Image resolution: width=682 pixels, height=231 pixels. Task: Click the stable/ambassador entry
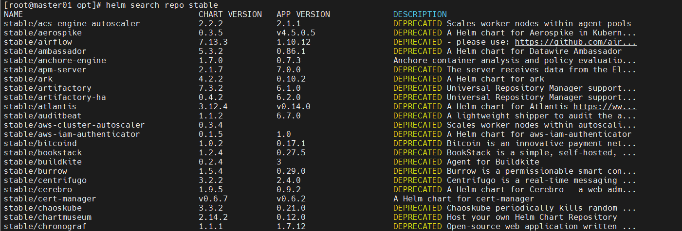pos(45,51)
